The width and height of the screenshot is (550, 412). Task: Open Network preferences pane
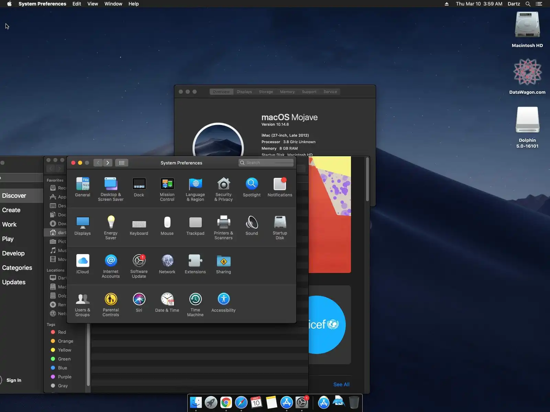coord(167,264)
